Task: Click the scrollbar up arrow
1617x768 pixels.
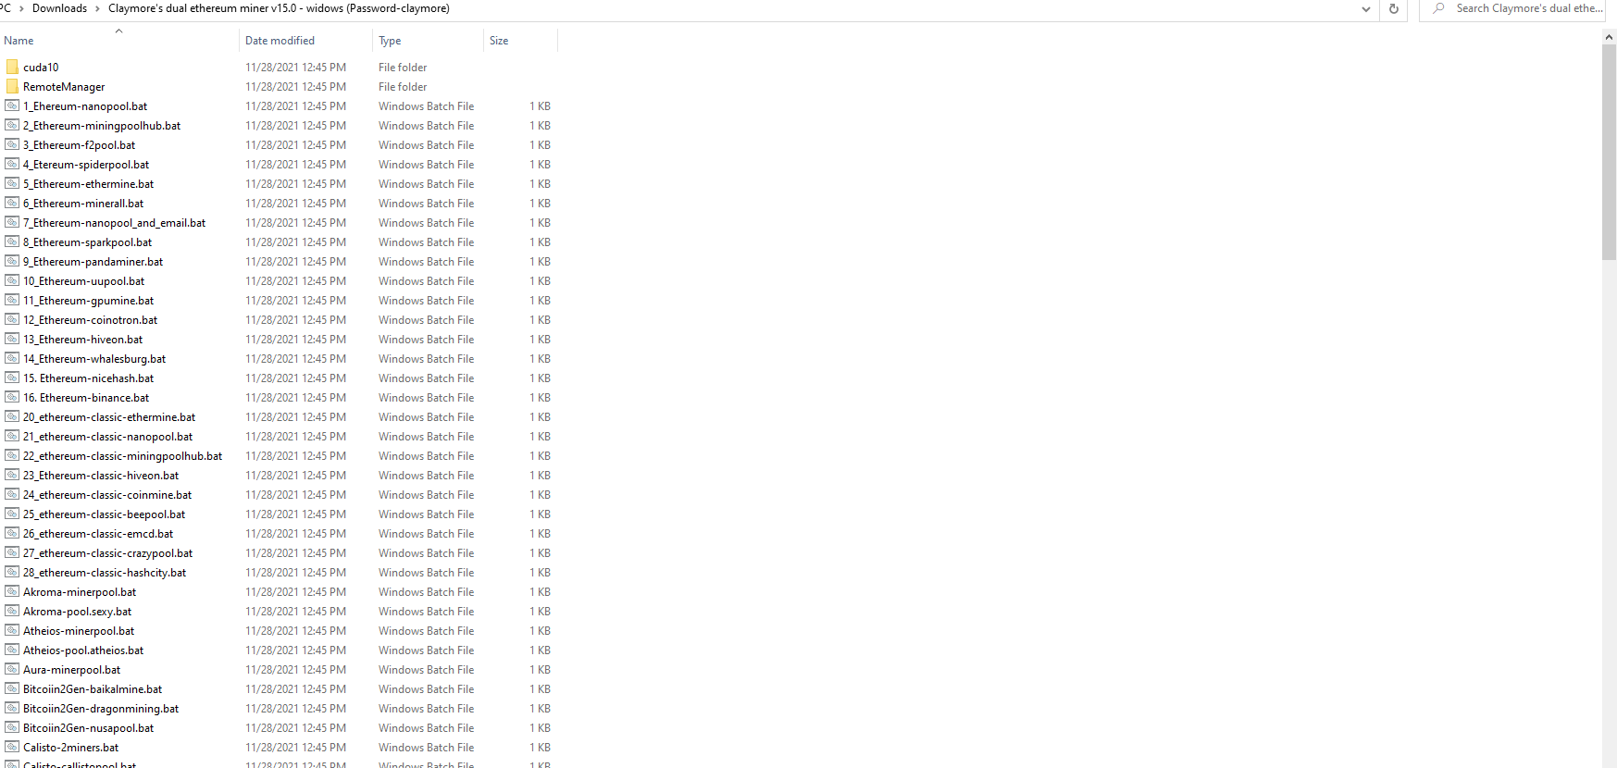Action: click(1609, 37)
